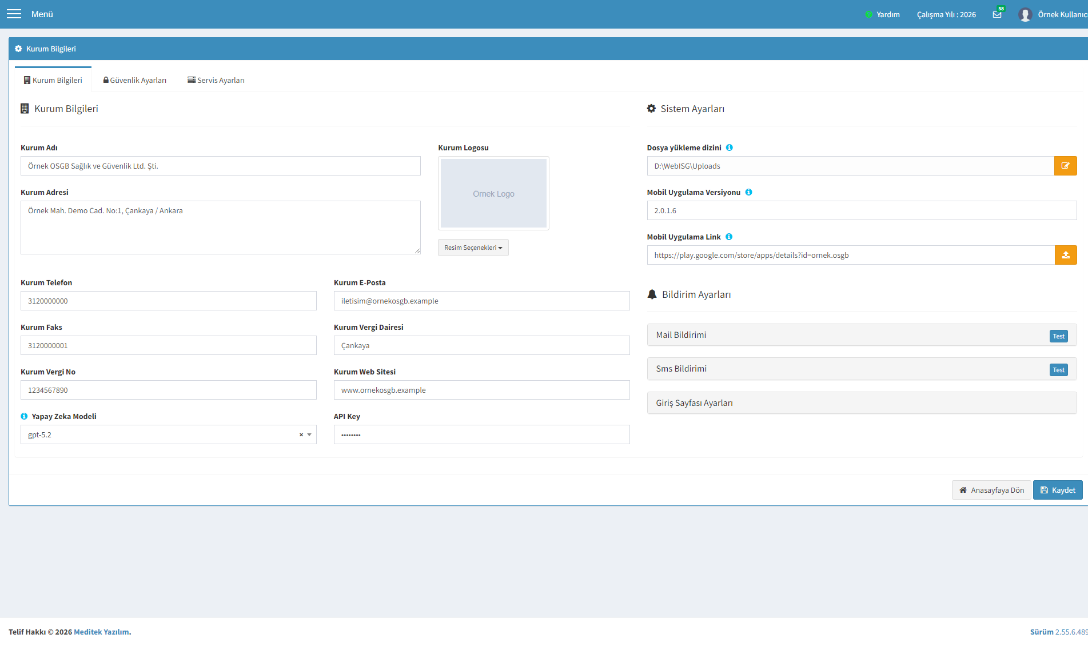Show info tooltip for Dosya yükleme dizini

click(x=730, y=147)
